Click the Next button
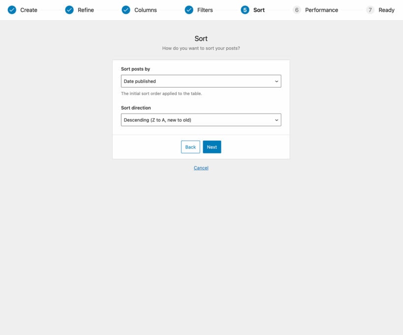Image resolution: width=403 pixels, height=335 pixels. click(x=212, y=147)
